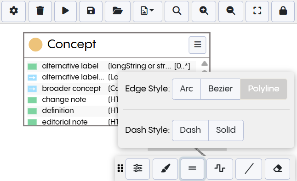Select the 'change note' property row
Viewport: 297px width, 181px height.
click(x=73, y=100)
